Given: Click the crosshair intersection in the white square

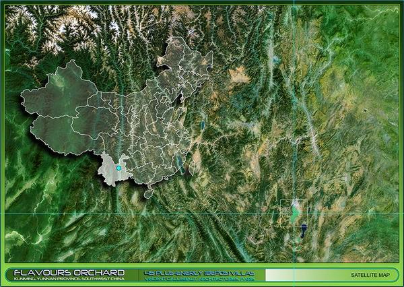Looking at the screenshot, I should click(x=294, y=214).
